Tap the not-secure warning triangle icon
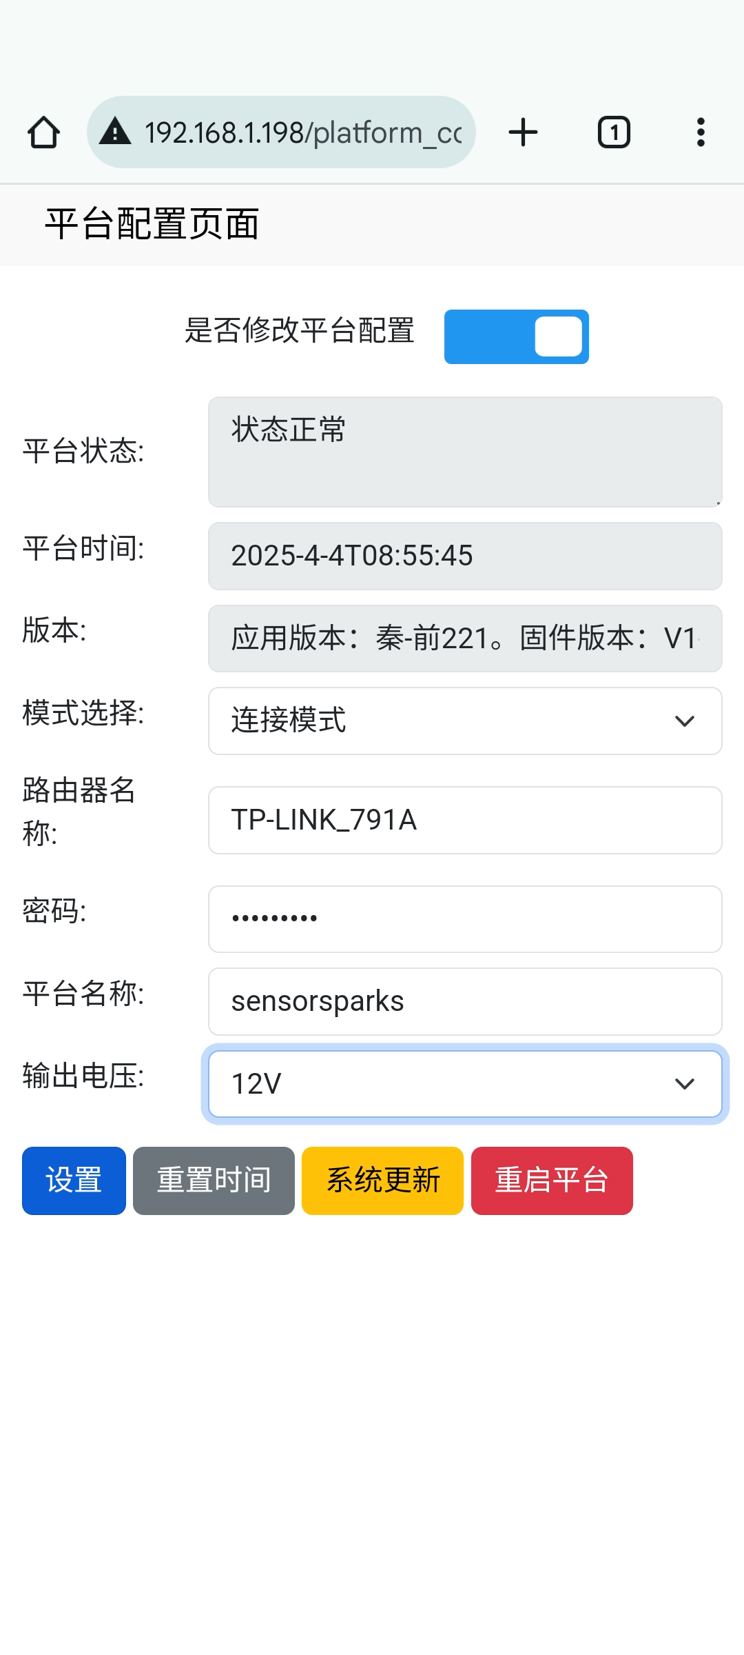Screen dimensions: 744x1655 coord(115,131)
